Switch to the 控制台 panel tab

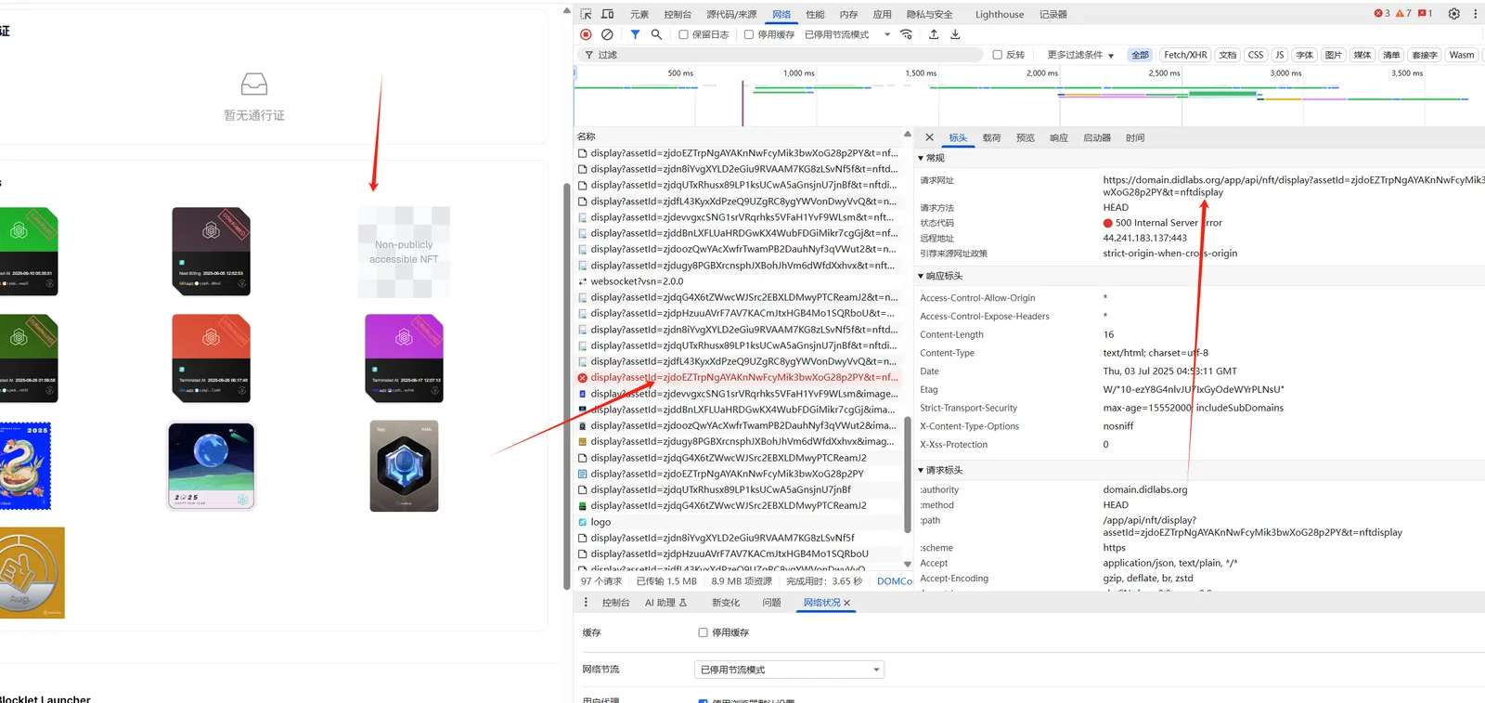tap(678, 14)
